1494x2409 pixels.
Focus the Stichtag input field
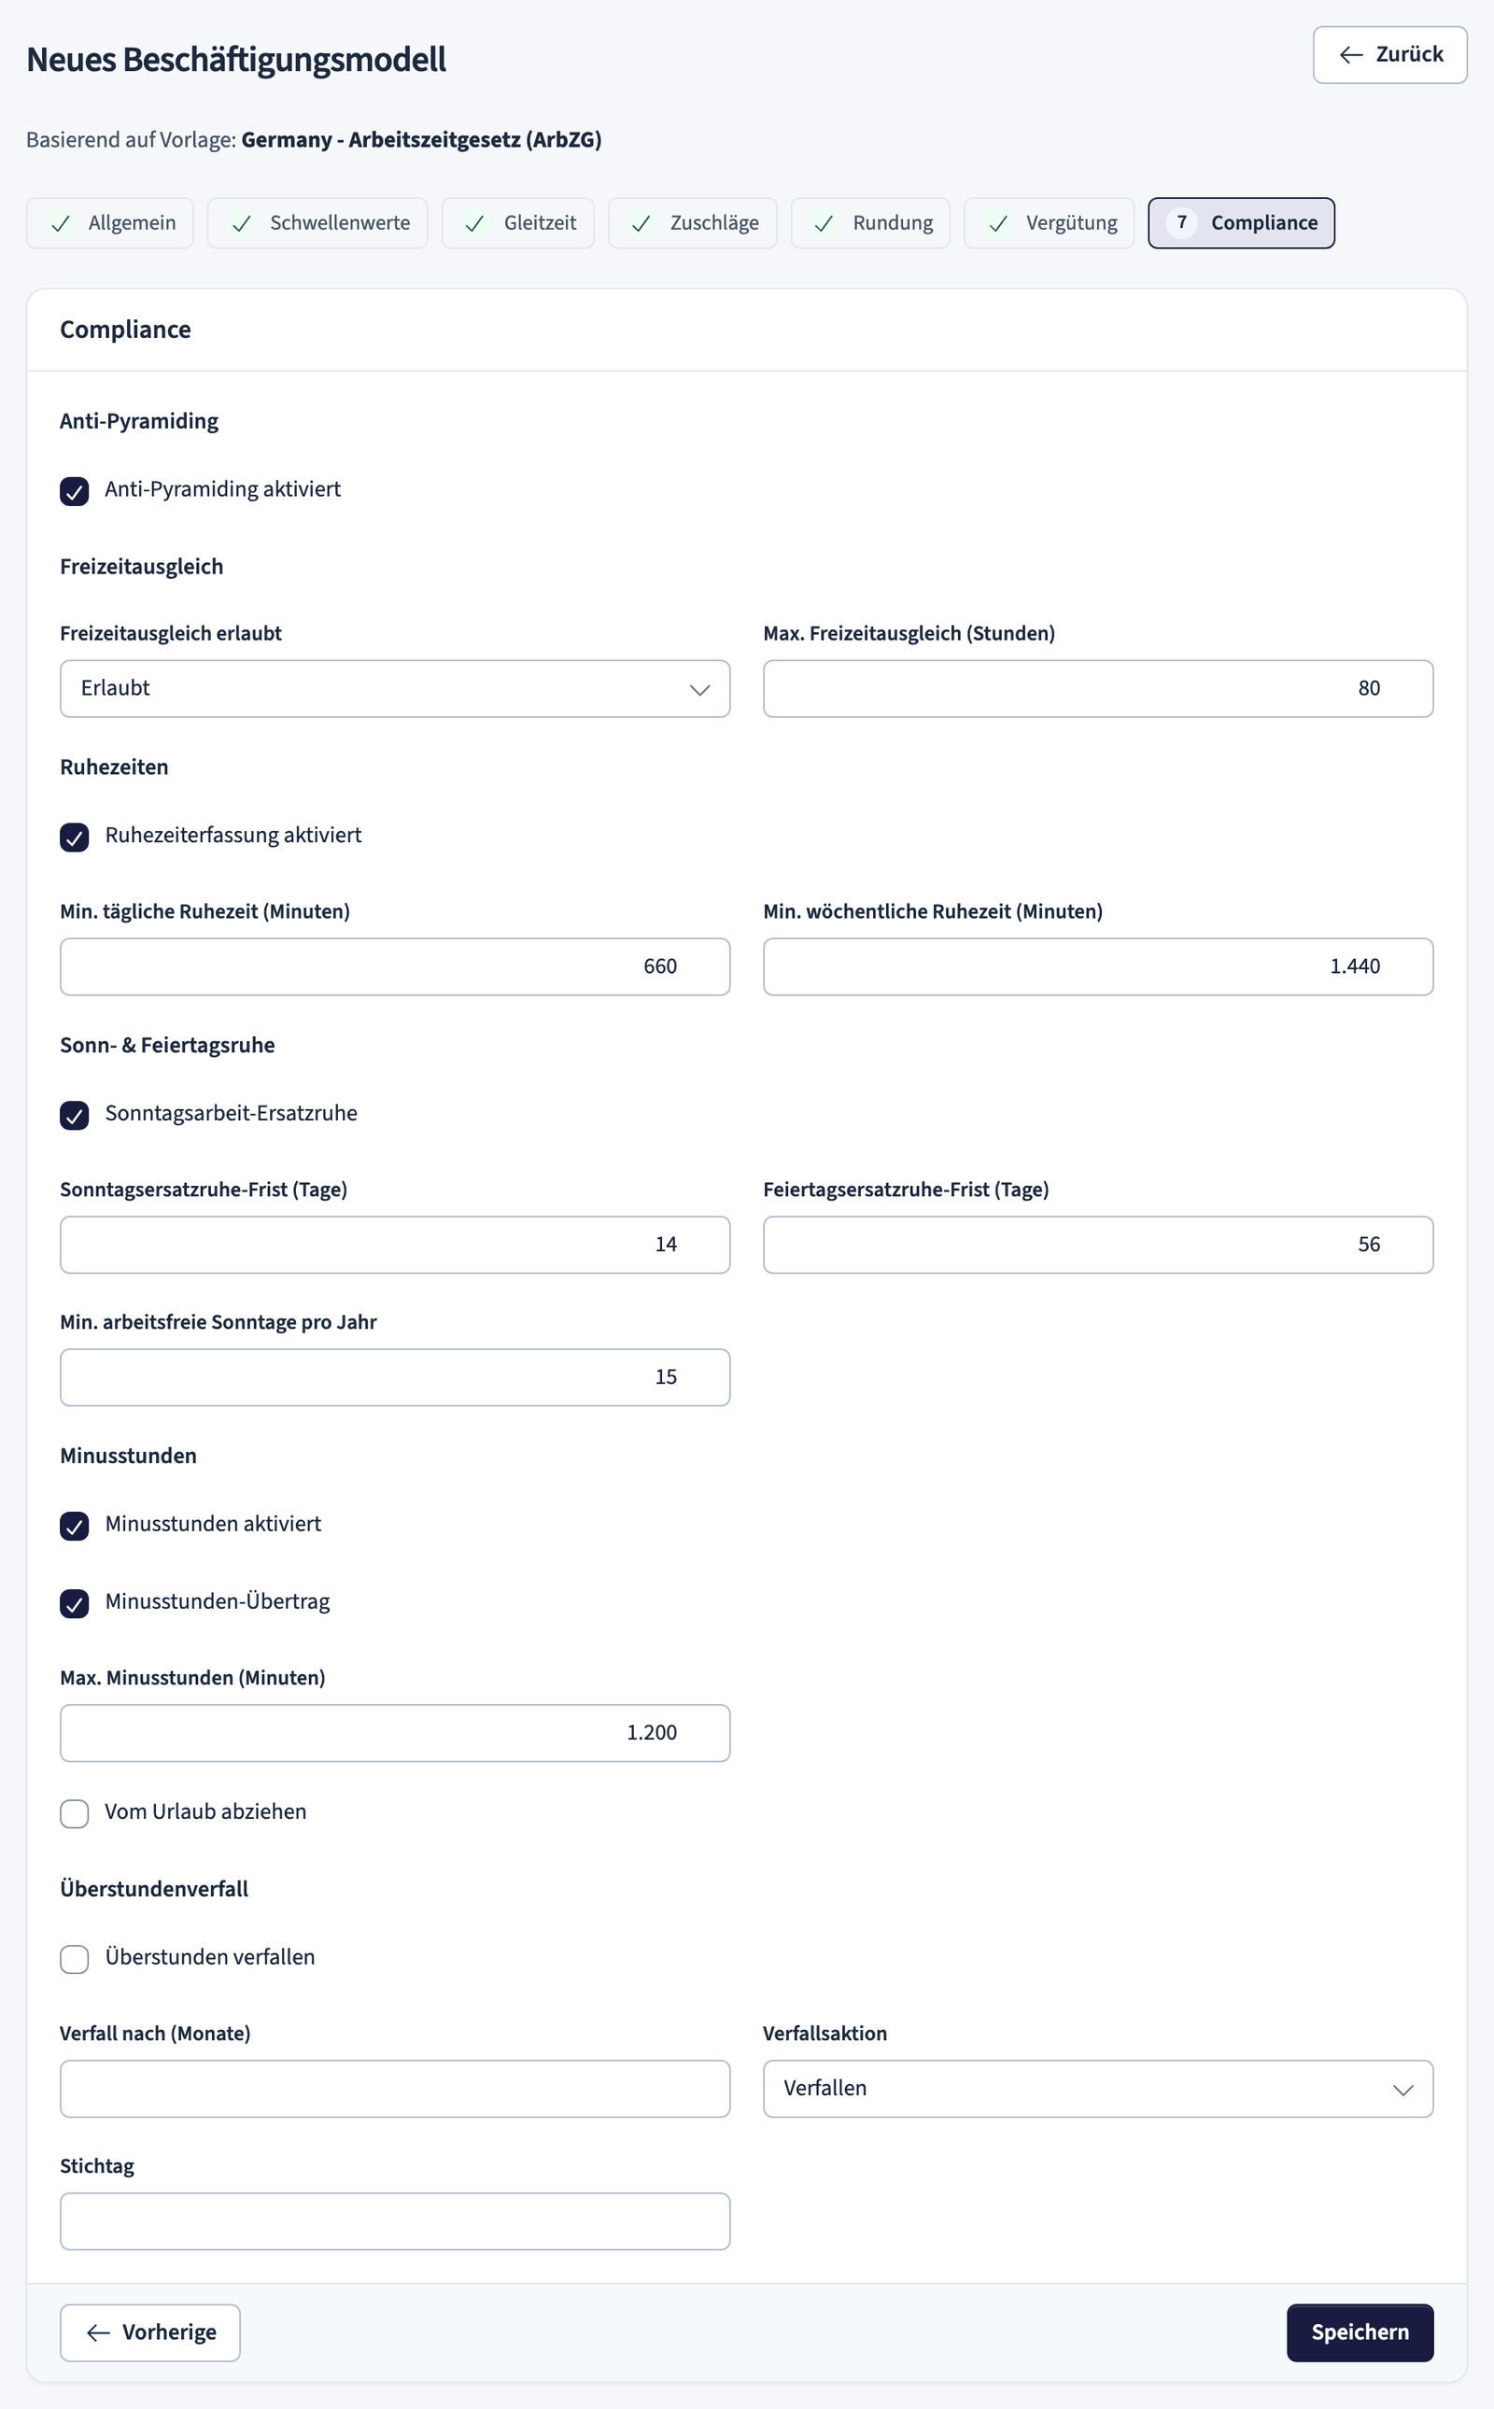point(395,2220)
